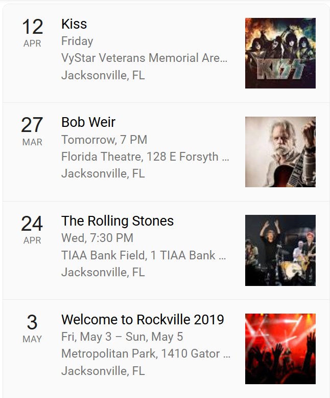Open the Kiss event title
The height and width of the screenshot is (398, 330).
(x=74, y=24)
